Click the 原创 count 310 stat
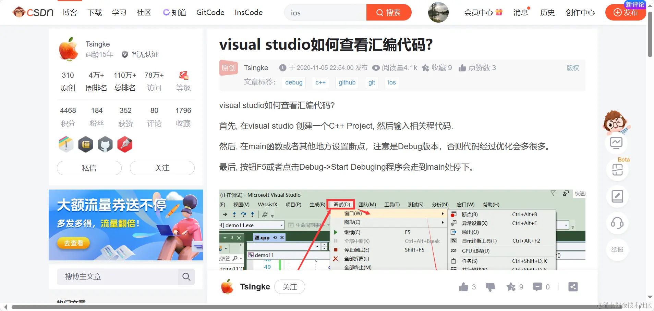 tap(68, 81)
